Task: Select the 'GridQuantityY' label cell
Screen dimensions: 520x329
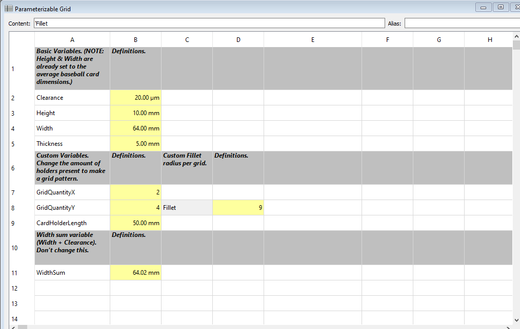Action: (x=72, y=208)
